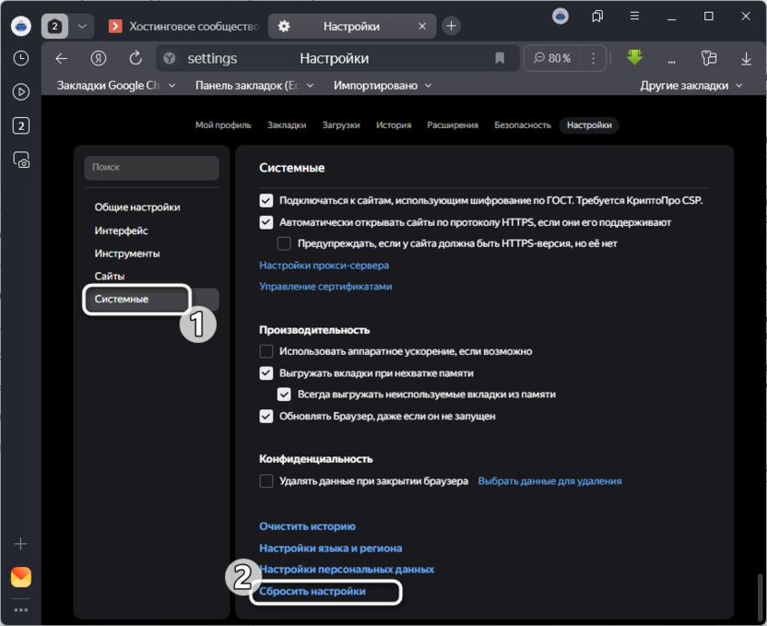767x626 pixels.
Task: Open the vertical dots page menu
Action: [594, 59]
